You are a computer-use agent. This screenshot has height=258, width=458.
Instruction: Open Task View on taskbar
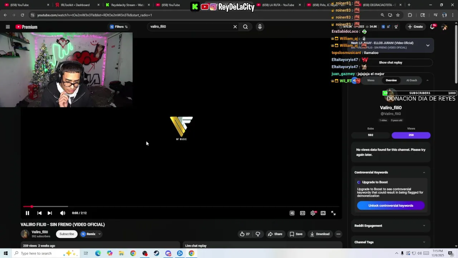pos(86,253)
